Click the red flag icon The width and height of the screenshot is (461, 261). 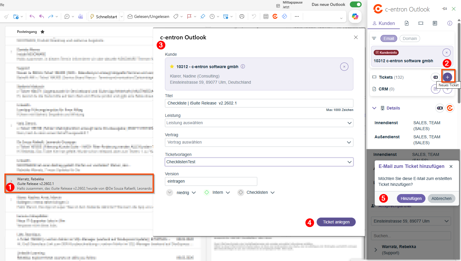[x=189, y=17]
